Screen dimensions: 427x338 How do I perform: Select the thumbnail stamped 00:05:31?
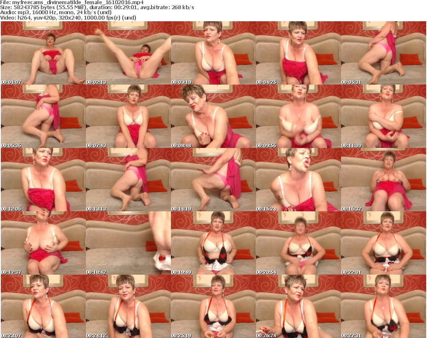[x=384, y=53]
